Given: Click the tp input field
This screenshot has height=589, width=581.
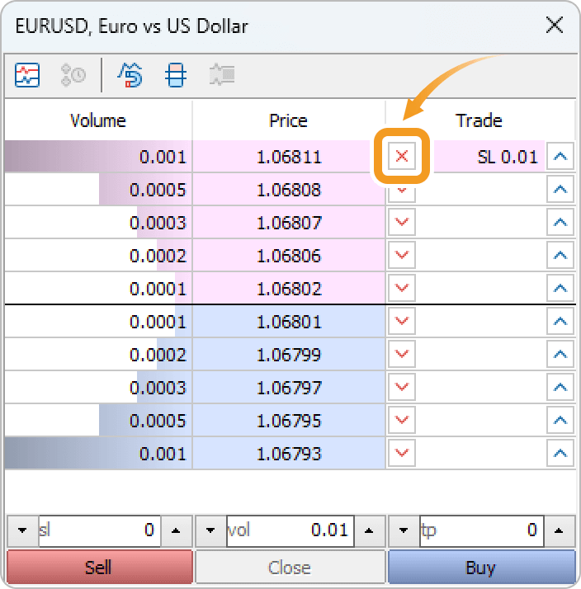Looking at the screenshot, I should [x=482, y=530].
